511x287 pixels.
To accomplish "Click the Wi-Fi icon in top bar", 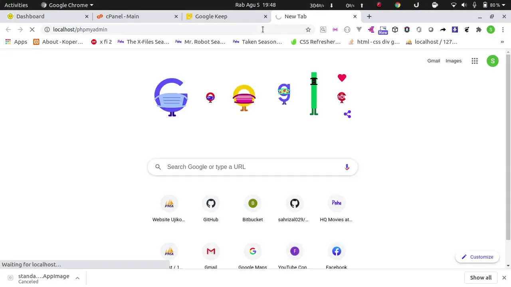I will pos(454,5).
